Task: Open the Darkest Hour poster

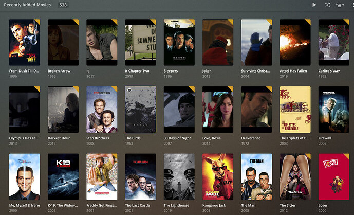Action: (x=63, y=110)
